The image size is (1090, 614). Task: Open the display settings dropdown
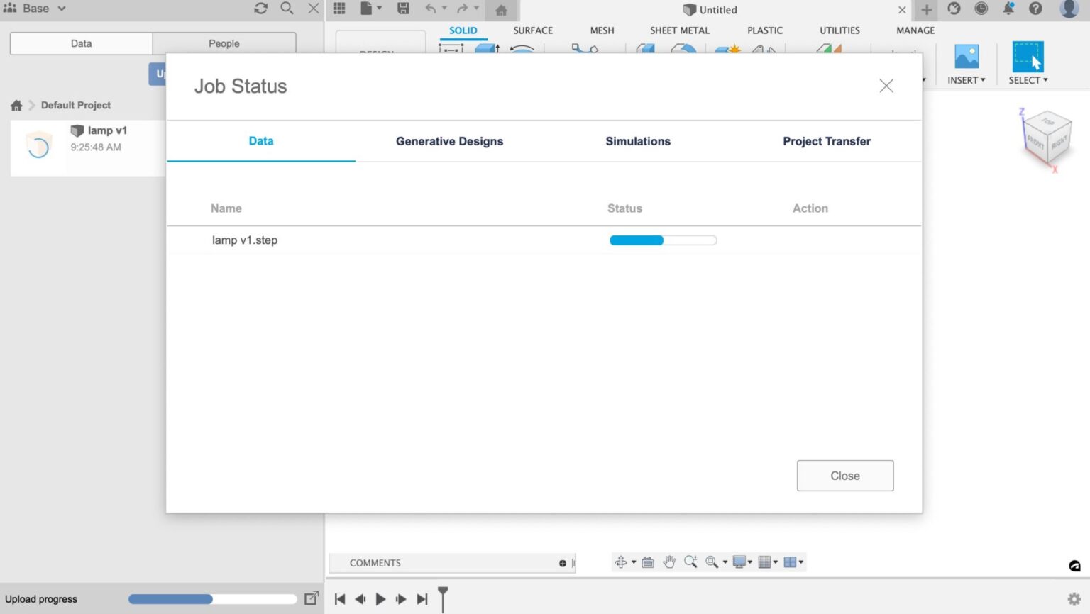pos(738,562)
